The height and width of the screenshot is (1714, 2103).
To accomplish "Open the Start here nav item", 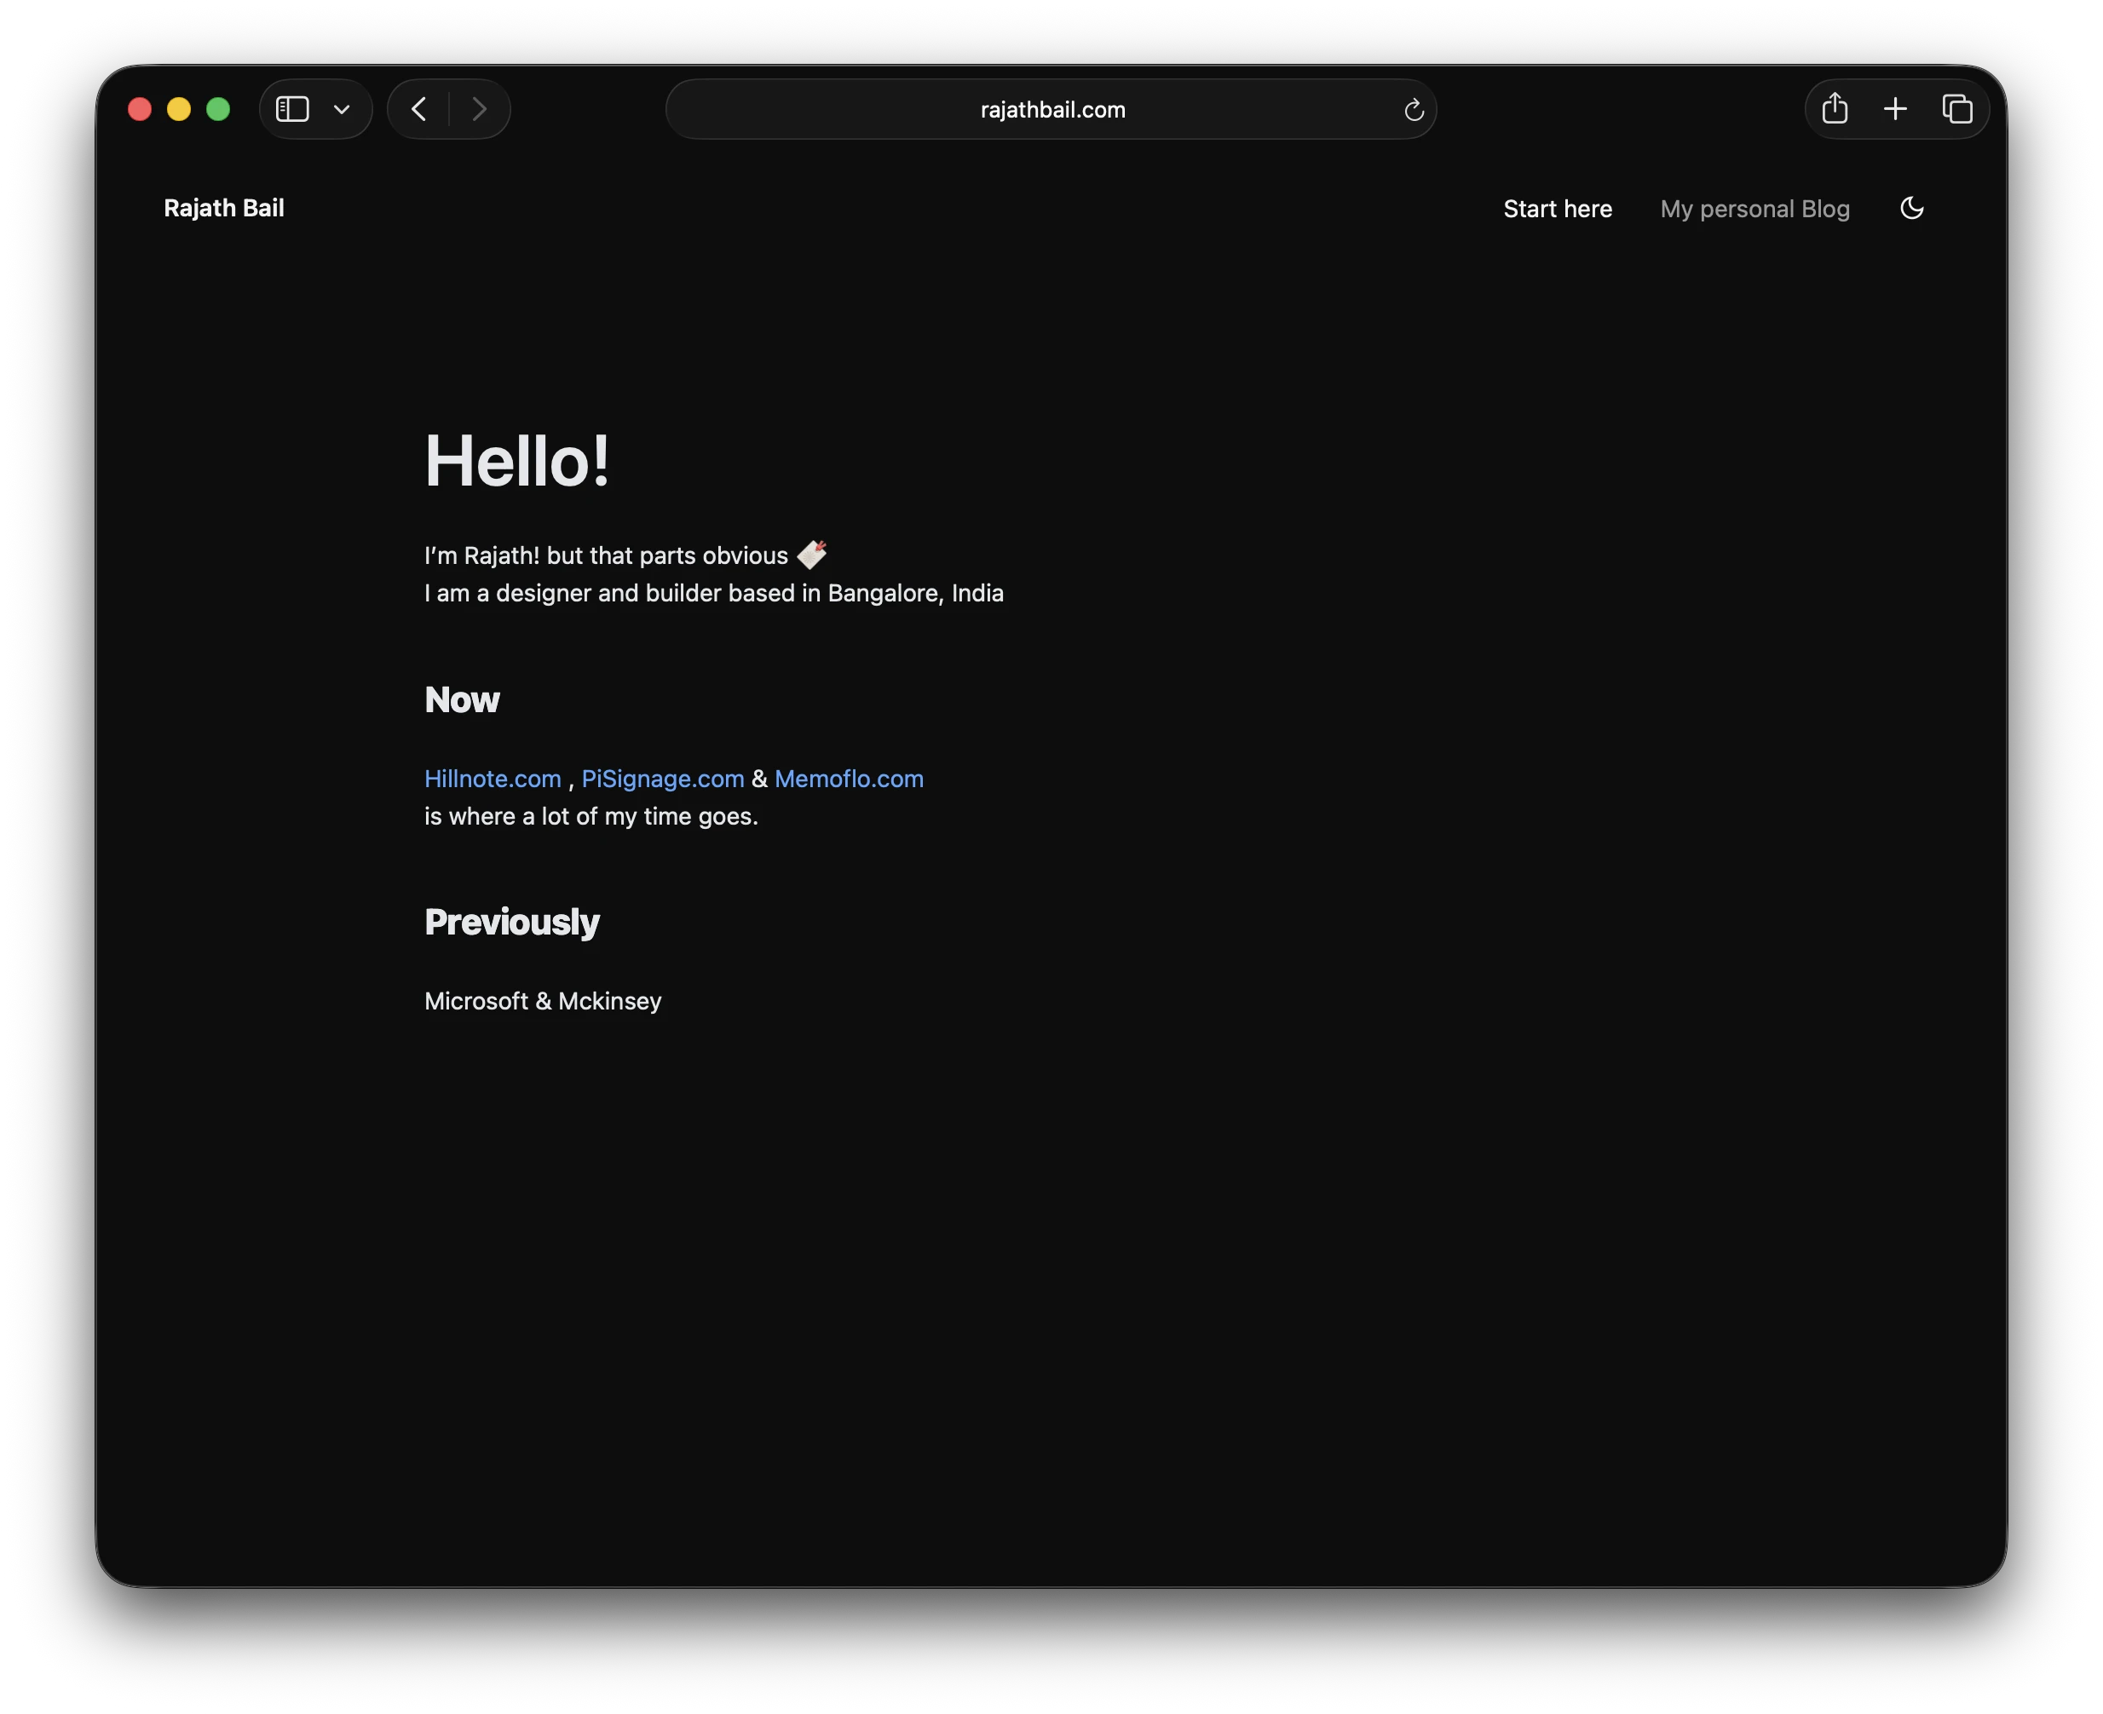I will coord(1557,209).
